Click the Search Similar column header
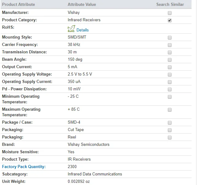This screenshot has width=198, height=185. 170,4
